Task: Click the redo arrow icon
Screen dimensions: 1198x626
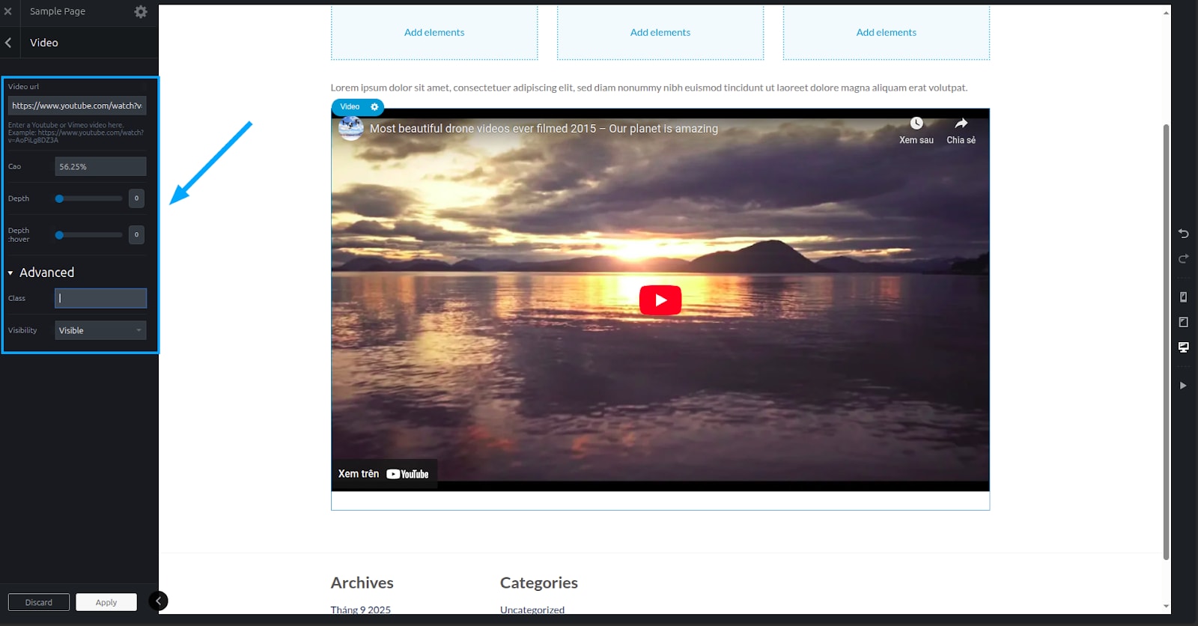Action: click(x=1183, y=259)
